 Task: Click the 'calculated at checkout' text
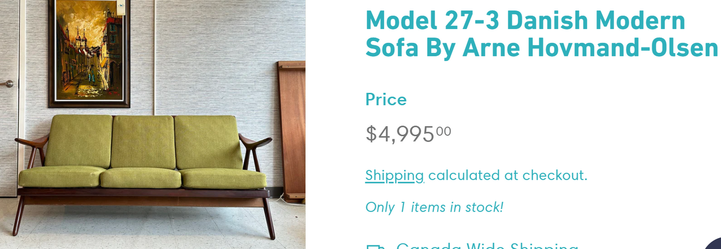pyautogui.click(x=507, y=176)
